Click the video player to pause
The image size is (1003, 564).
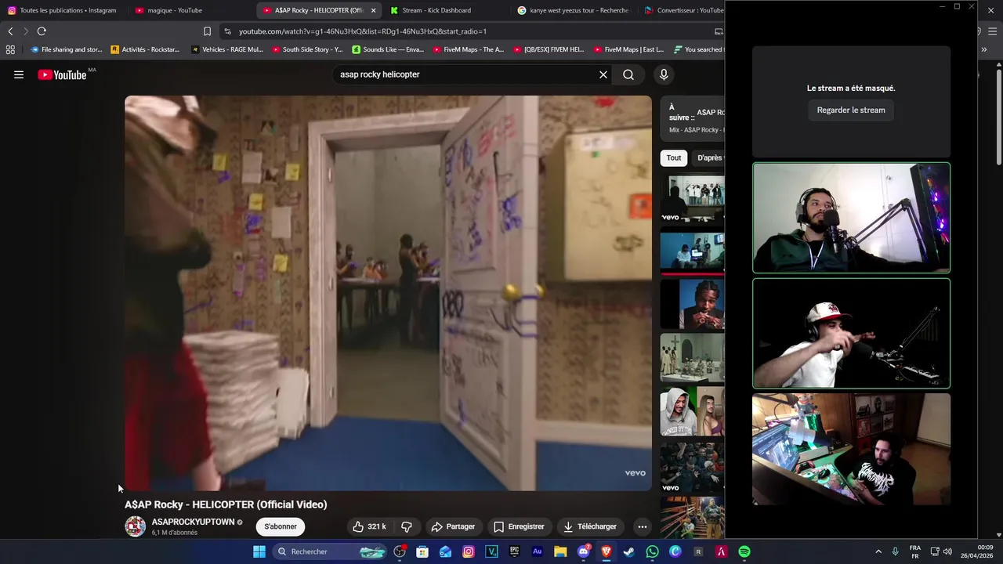coord(388,293)
